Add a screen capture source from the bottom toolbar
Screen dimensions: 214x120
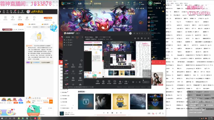pyautogui.click(x=98, y=82)
